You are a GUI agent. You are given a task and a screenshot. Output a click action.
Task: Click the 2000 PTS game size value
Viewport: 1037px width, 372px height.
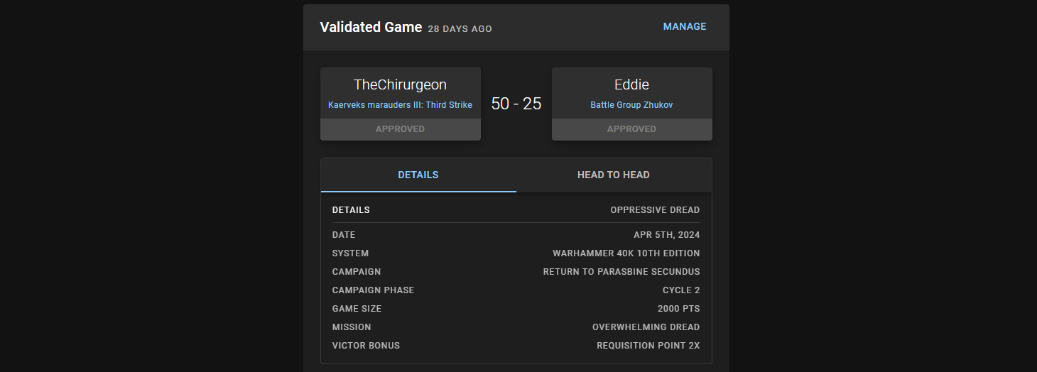point(678,309)
